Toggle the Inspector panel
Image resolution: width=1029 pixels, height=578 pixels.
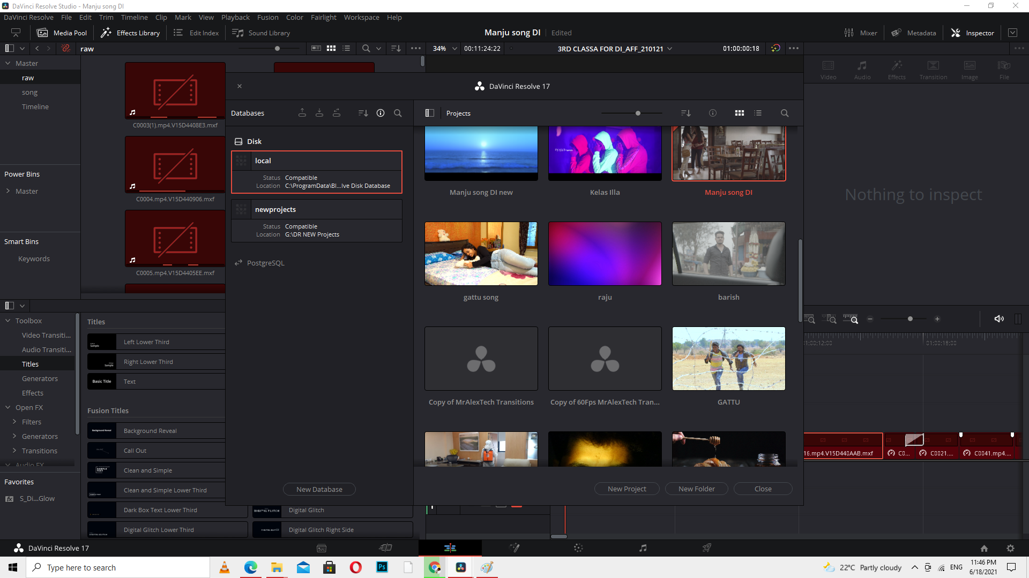coord(973,33)
